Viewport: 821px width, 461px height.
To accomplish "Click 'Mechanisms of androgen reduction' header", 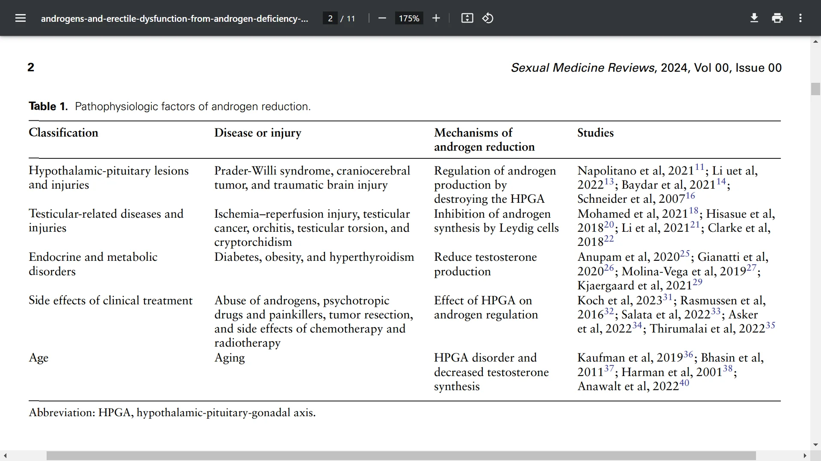I will pos(484,140).
